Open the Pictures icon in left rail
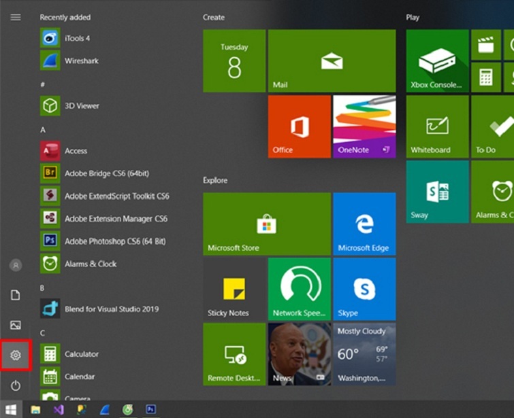Image resolution: width=514 pixels, height=418 pixels. [16, 325]
